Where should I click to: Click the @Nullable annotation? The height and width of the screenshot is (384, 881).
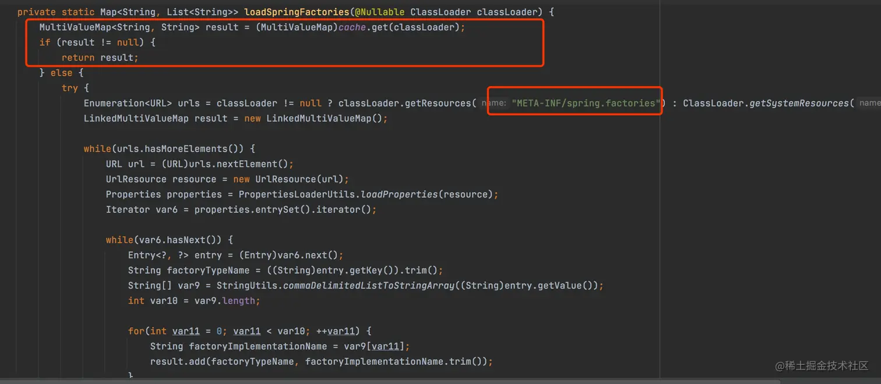click(x=378, y=12)
